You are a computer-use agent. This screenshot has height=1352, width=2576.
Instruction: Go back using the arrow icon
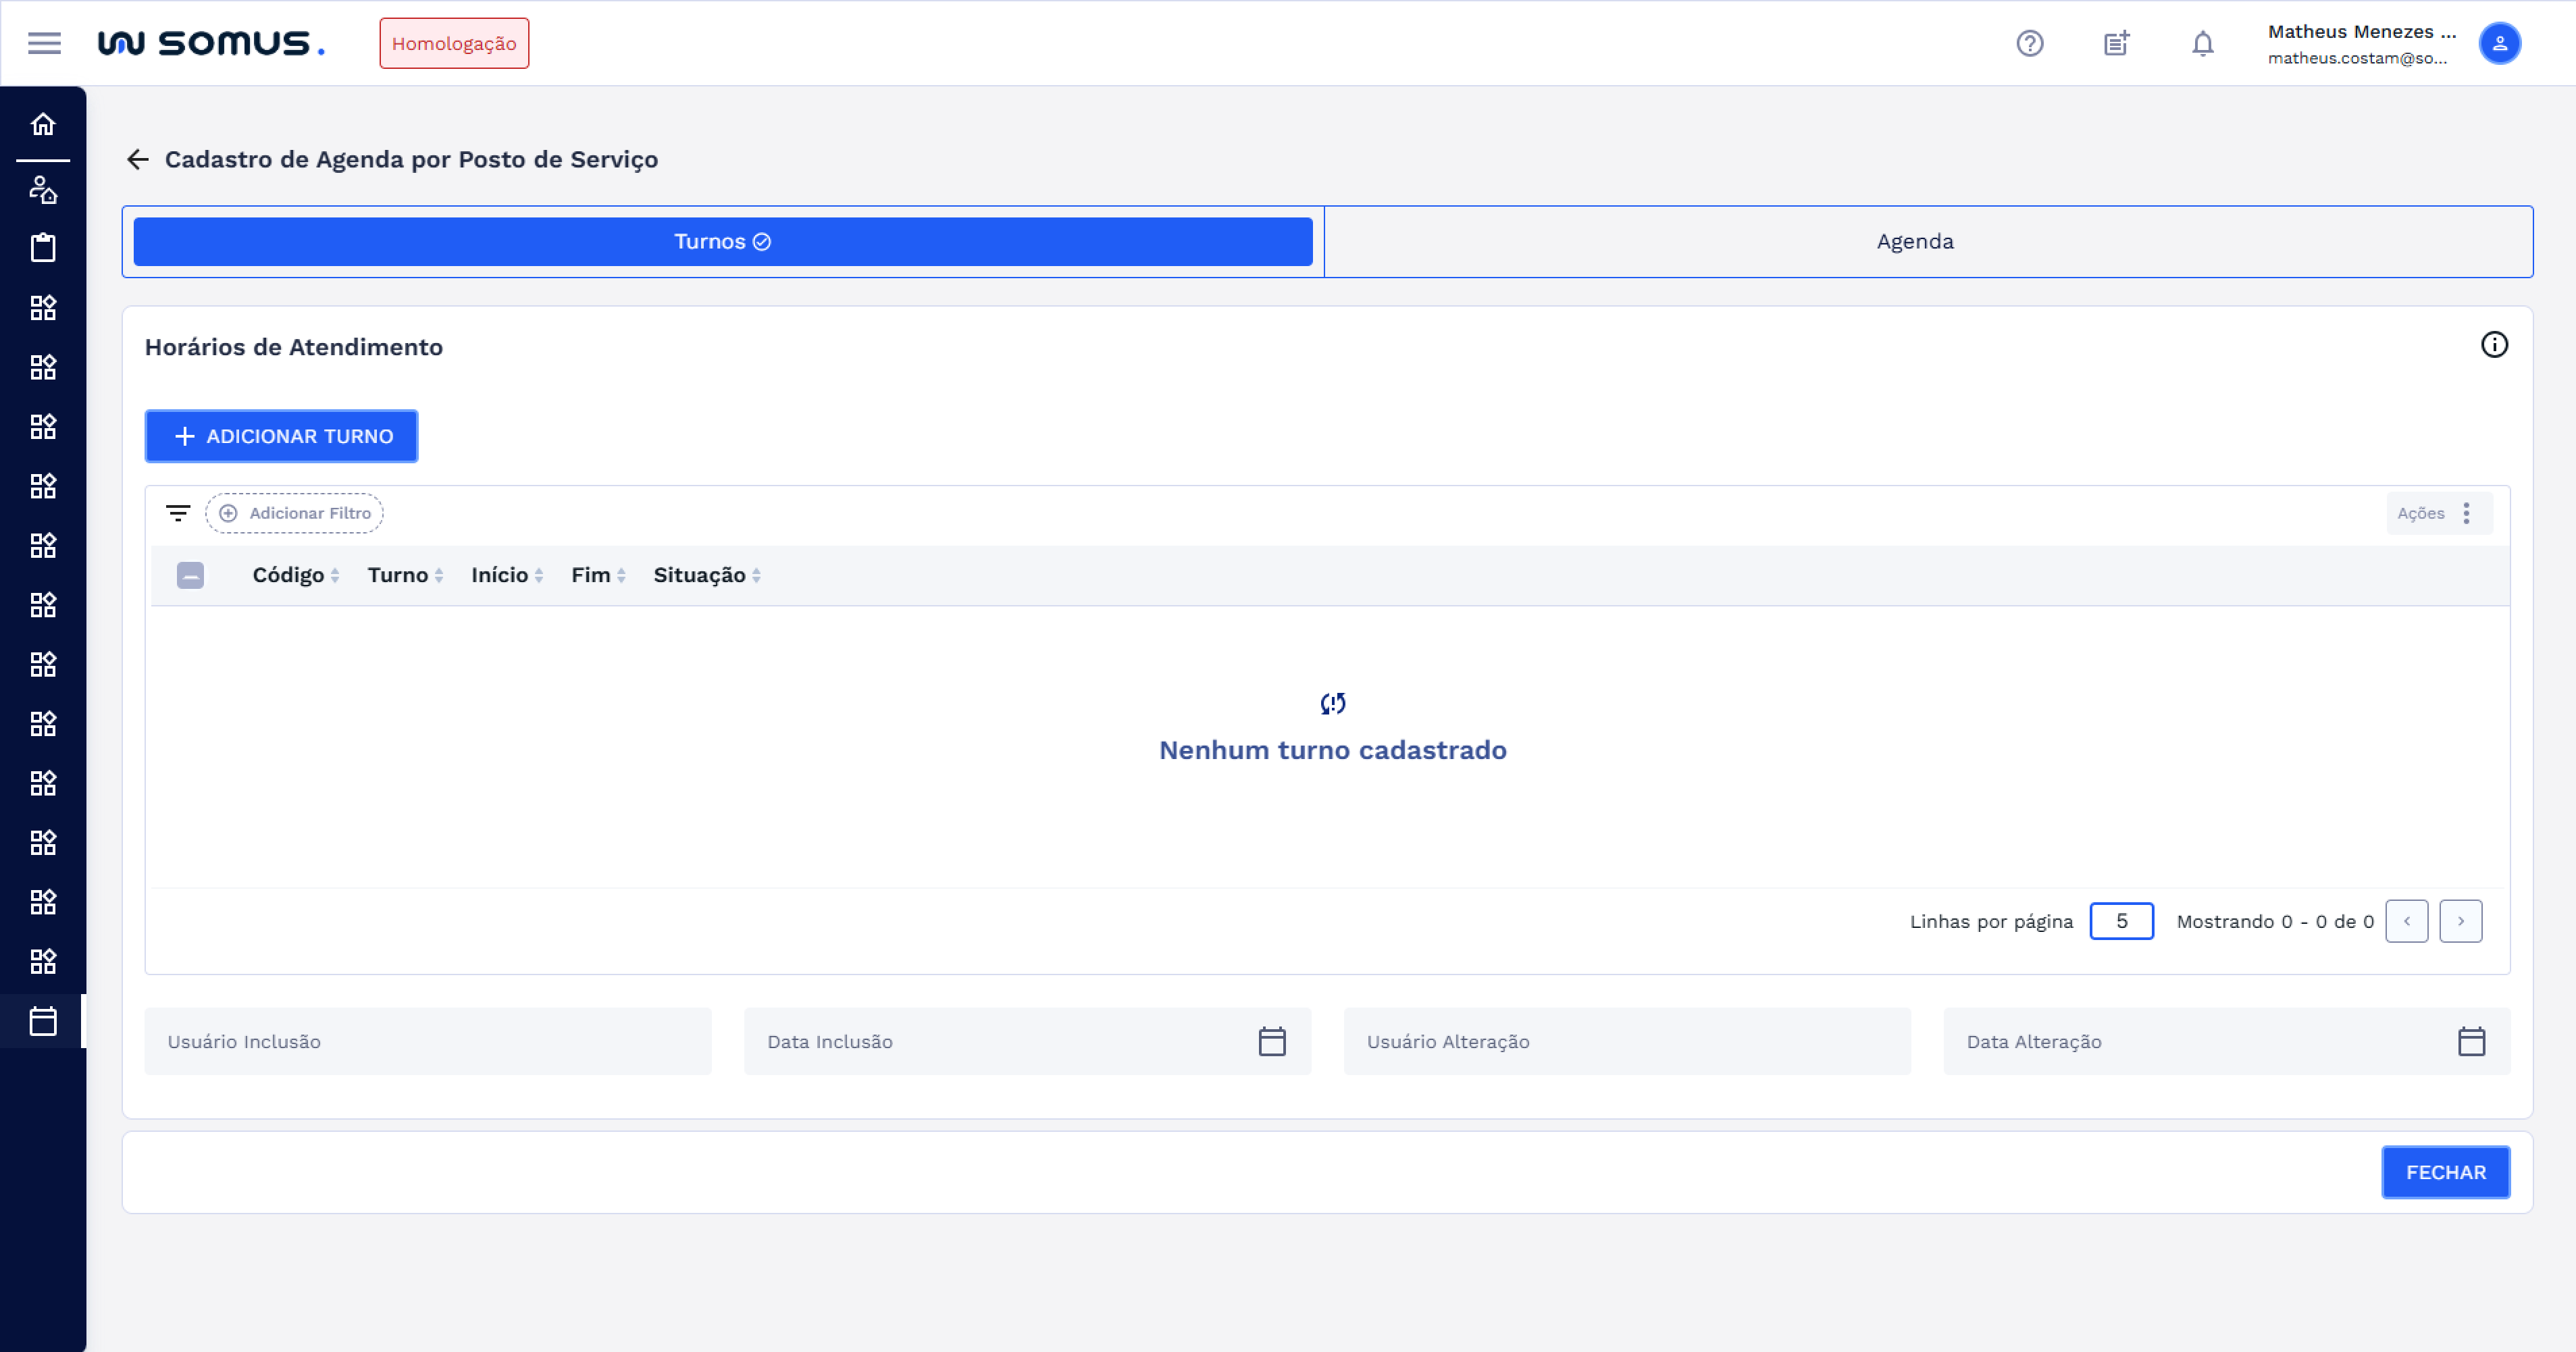[138, 159]
